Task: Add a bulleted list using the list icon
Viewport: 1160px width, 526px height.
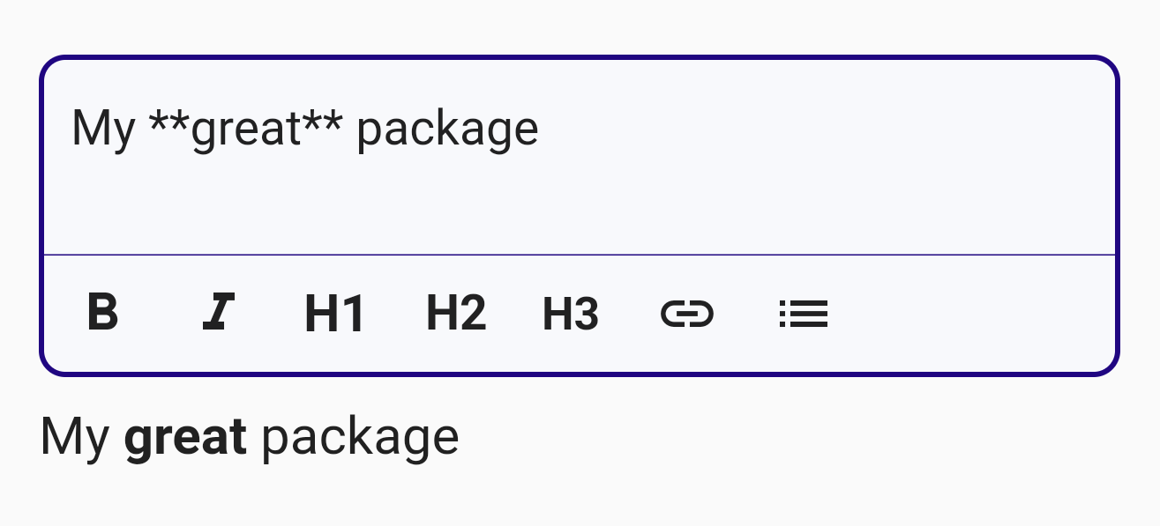Action: pos(804,314)
